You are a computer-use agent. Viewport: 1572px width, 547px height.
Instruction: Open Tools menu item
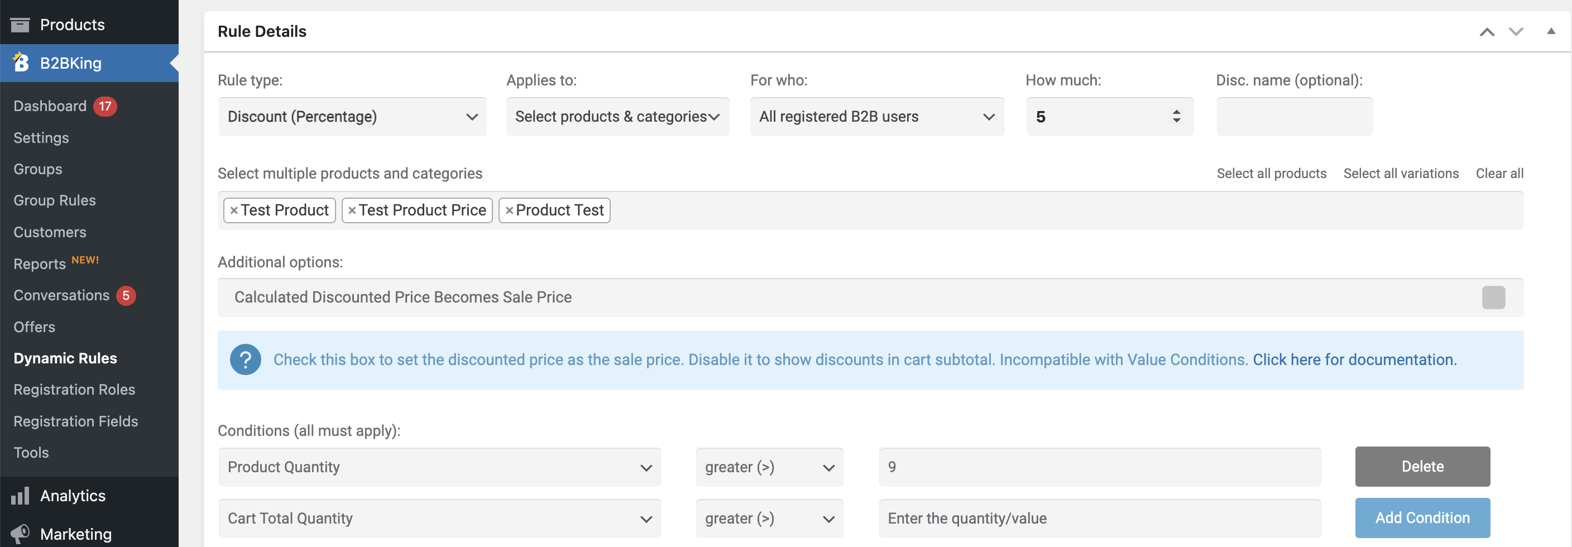tap(31, 453)
